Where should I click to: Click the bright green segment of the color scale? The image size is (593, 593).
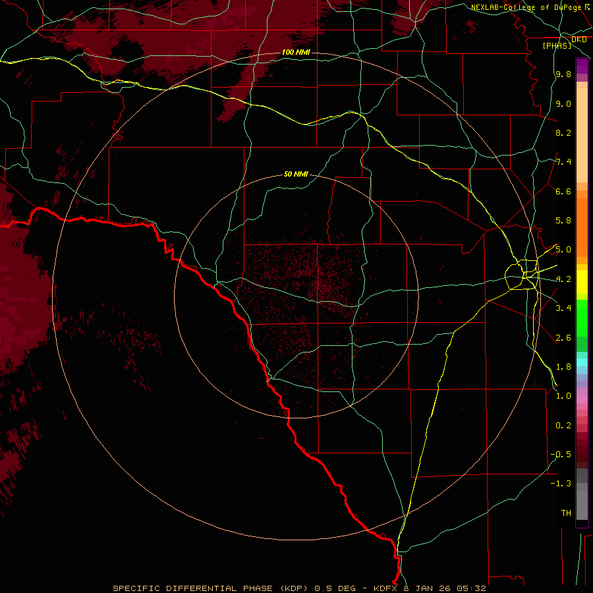[582, 318]
